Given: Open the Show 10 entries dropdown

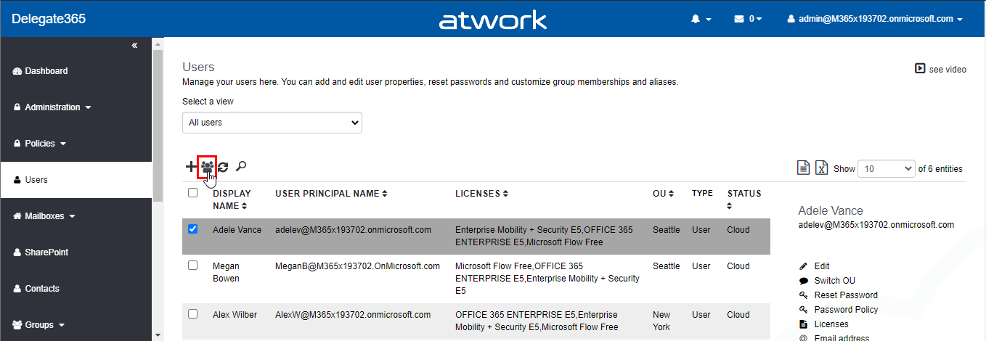Looking at the screenshot, I should (x=886, y=168).
